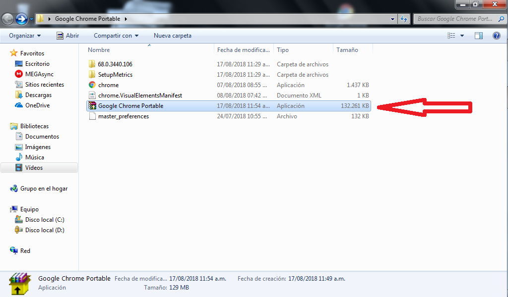Click Fecha de creación value in details pane
Viewport: 508px width, 297px height.
[317, 279]
